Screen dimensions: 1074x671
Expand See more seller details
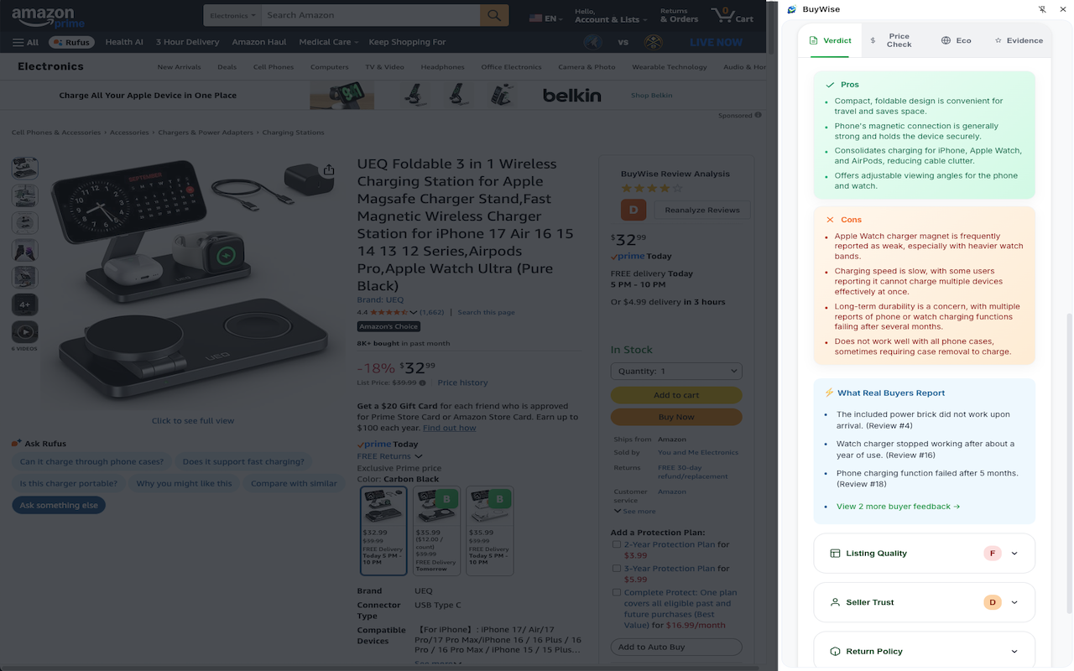635,511
